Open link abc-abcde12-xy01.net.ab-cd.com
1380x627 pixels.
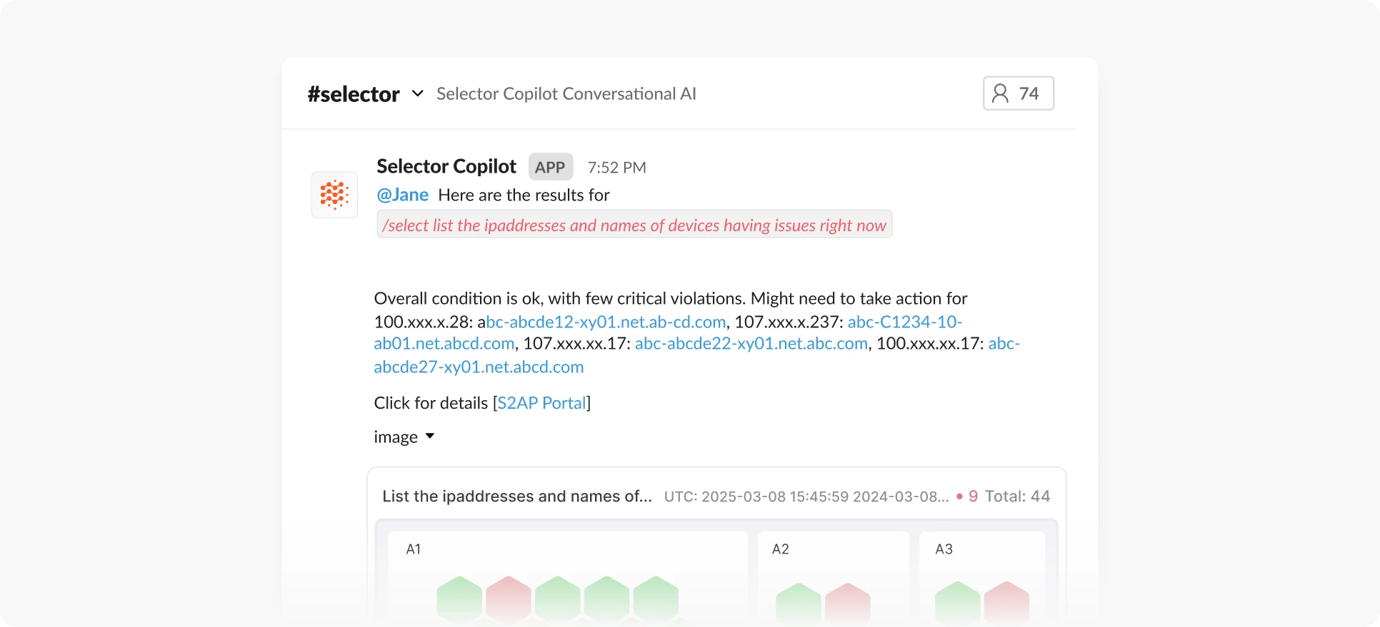point(606,322)
